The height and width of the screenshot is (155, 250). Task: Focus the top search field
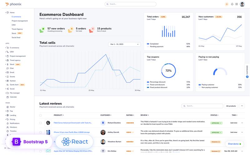130,4
